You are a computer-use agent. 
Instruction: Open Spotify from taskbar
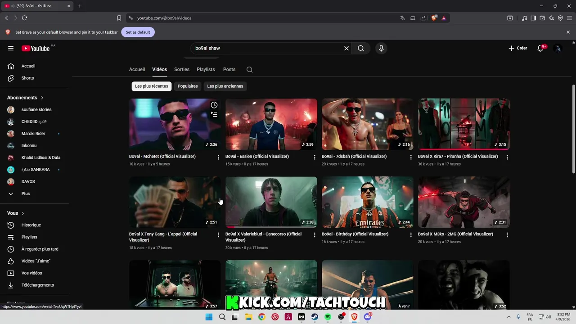click(x=328, y=317)
